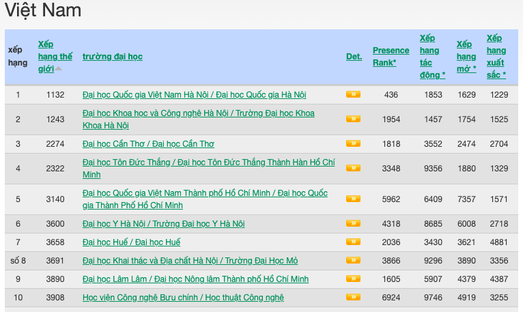Click the Det. column header
Viewport: 523px width, 312px height.
(354, 57)
